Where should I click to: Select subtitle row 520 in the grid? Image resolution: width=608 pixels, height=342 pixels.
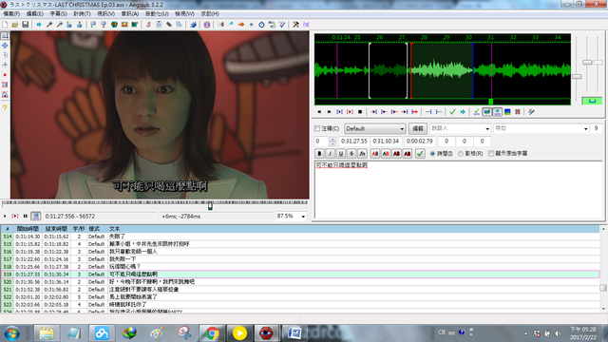coord(300,282)
